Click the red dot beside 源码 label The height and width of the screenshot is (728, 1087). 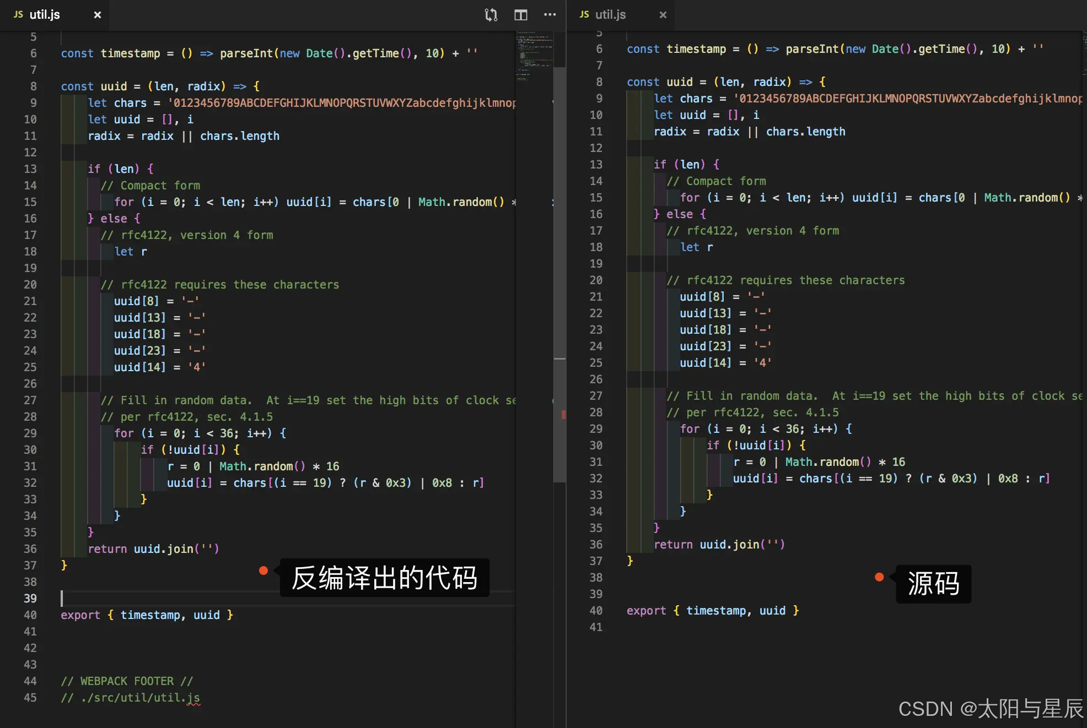(879, 577)
